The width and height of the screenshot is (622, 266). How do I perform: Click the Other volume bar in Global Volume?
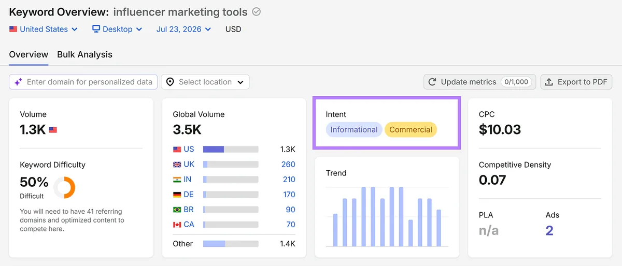click(x=231, y=244)
